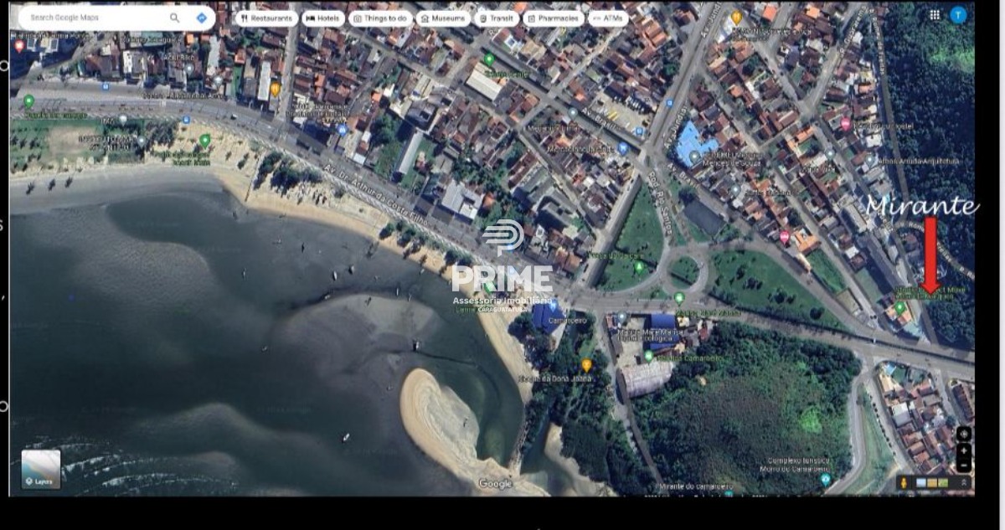1005x530 pixels.
Task: Toggle the Layers map type thumbnail
Action: [x=41, y=469]
